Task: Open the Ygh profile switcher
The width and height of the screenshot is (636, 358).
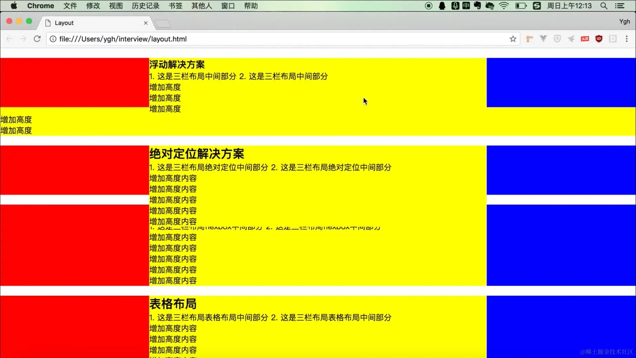Action: coord(624,22)
